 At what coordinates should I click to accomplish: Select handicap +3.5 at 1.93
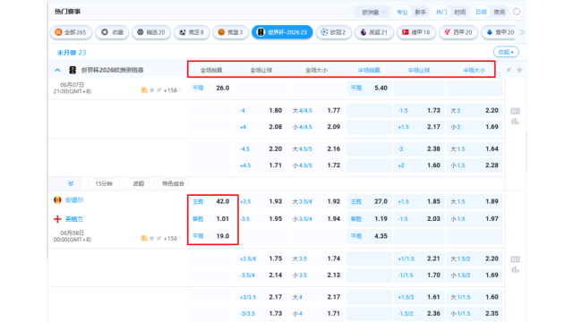pyautogui.click(x=261, y=201)
